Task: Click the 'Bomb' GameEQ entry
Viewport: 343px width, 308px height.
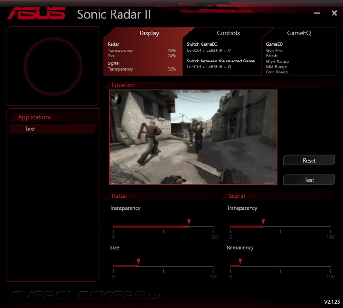Action: tap(272, 56)
